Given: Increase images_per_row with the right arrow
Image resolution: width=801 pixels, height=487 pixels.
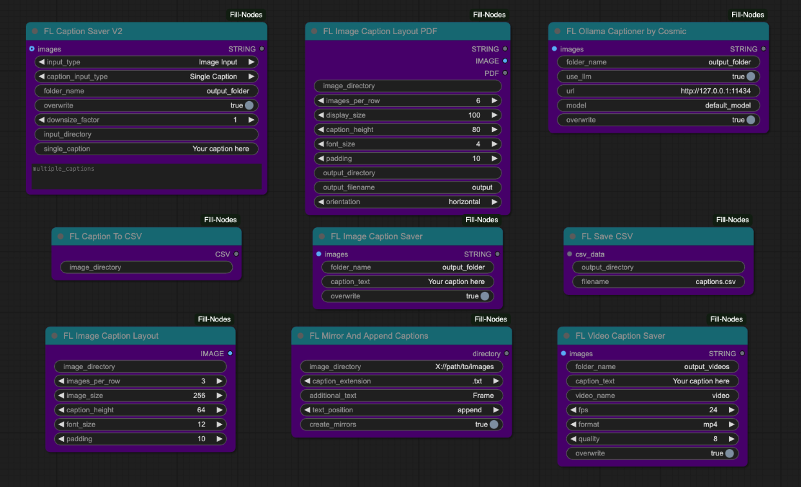Looking at the screenshot, I should click(x=494, y=100).
